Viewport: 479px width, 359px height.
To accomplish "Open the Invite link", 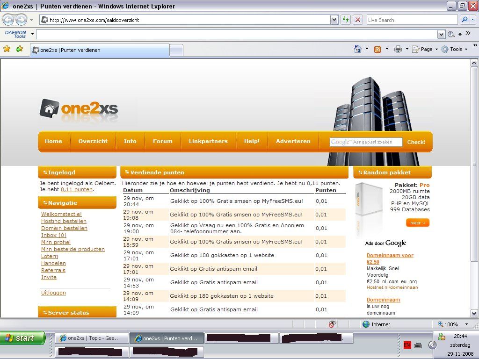I will click(49, 277).
